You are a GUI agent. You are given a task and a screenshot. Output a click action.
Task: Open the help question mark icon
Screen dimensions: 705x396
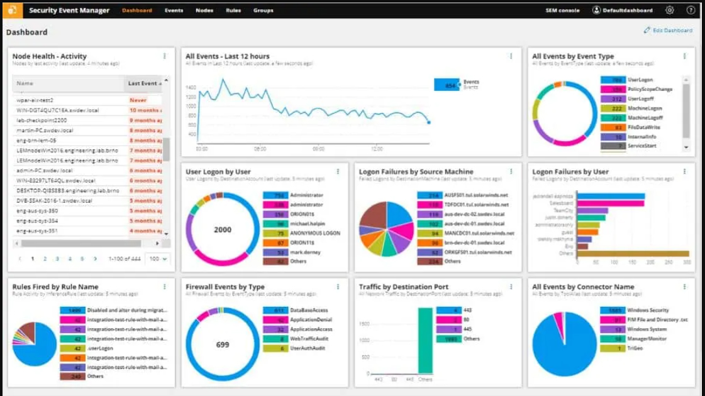[691, 10]
